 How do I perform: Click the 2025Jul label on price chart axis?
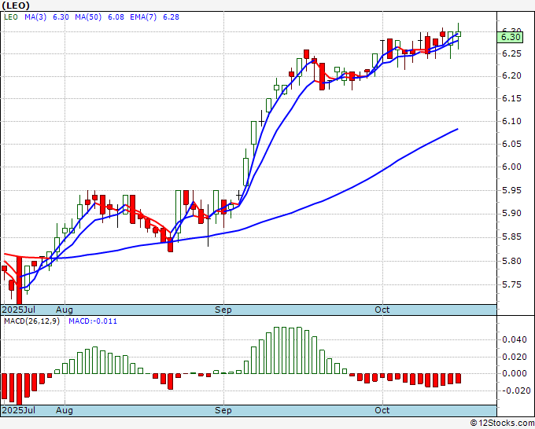click(19, 310)
